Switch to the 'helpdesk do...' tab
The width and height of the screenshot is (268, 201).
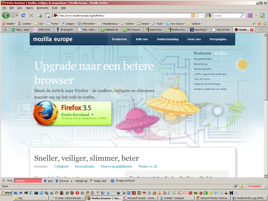point(110,30)
